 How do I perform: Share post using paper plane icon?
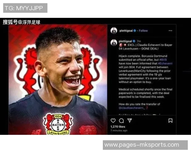pyautogui.click(x=130, y=120)
